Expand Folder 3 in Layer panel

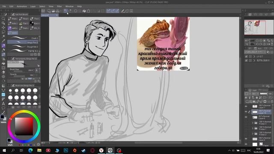(x=253, y=123)
